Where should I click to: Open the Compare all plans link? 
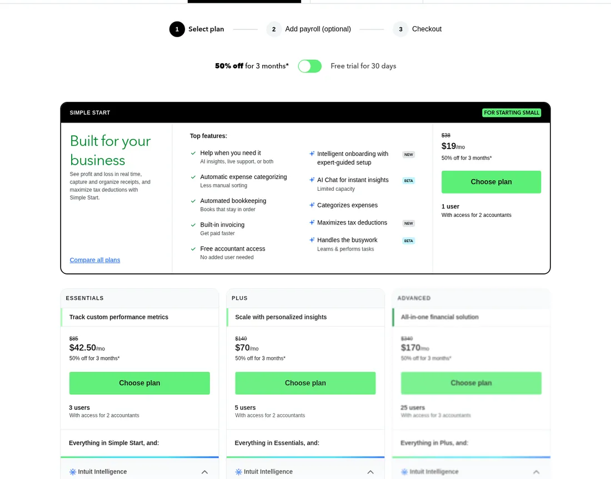click(x=94, y=259)
